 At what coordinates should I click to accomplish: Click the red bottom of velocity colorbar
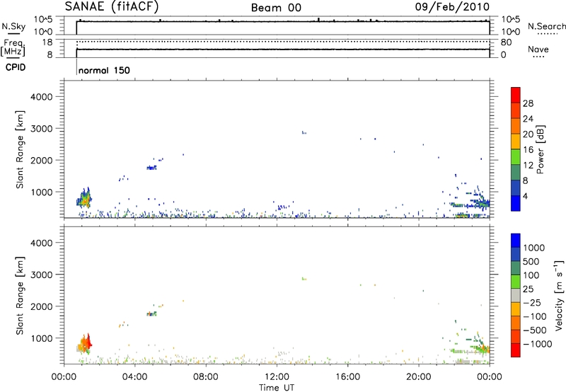coord(516,350)
